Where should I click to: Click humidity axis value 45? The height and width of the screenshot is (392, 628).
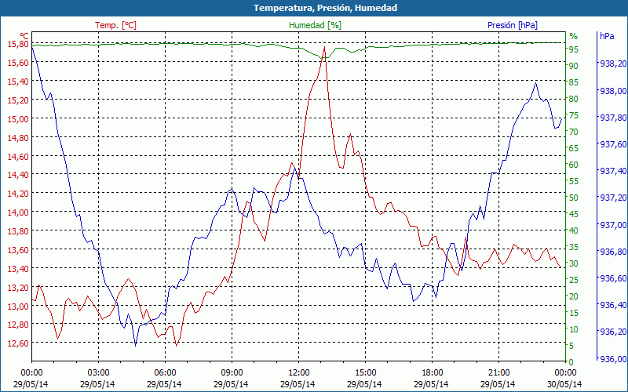[574, 214]
